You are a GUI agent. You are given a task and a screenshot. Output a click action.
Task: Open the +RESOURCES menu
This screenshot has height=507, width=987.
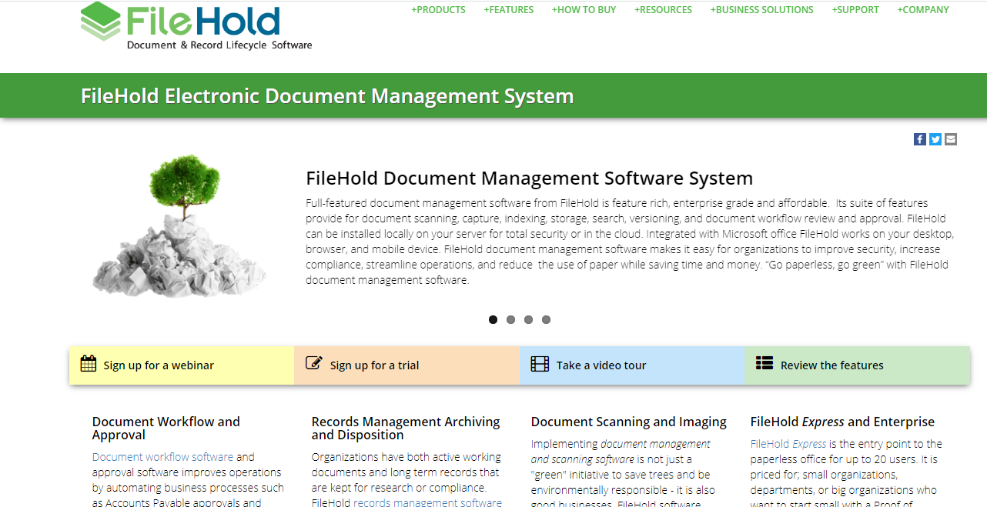[x=664, y=10]
